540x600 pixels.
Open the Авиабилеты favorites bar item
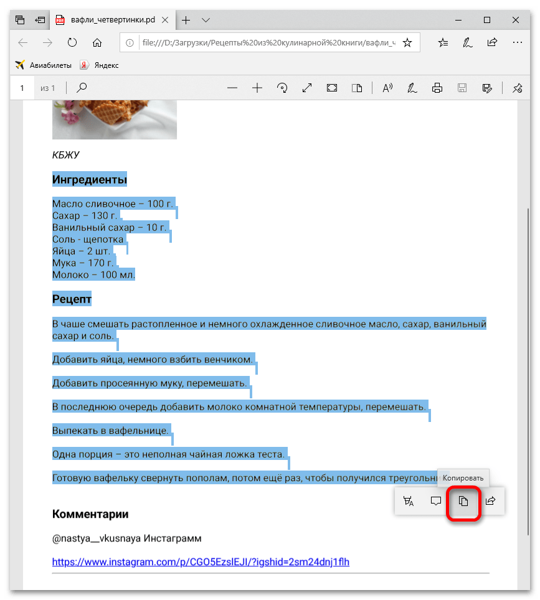coord(44,65)
